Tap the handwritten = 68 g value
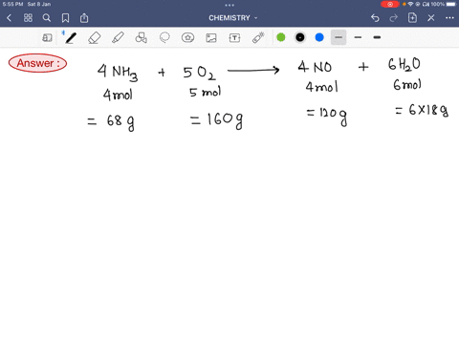This screenshot has width=459, height=344. pyautogui.click(x=111, y=122)
